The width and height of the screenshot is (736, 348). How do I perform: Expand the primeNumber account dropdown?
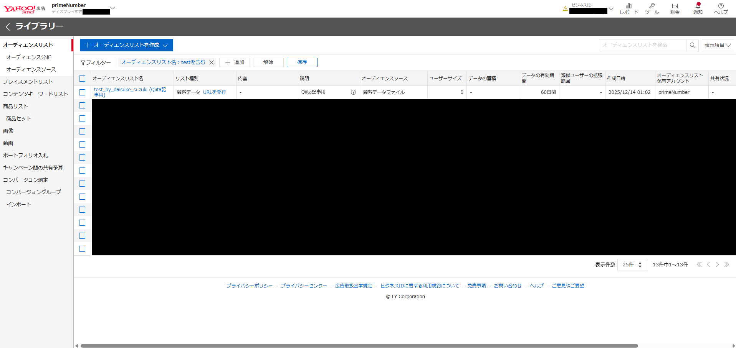coord(112,8)
